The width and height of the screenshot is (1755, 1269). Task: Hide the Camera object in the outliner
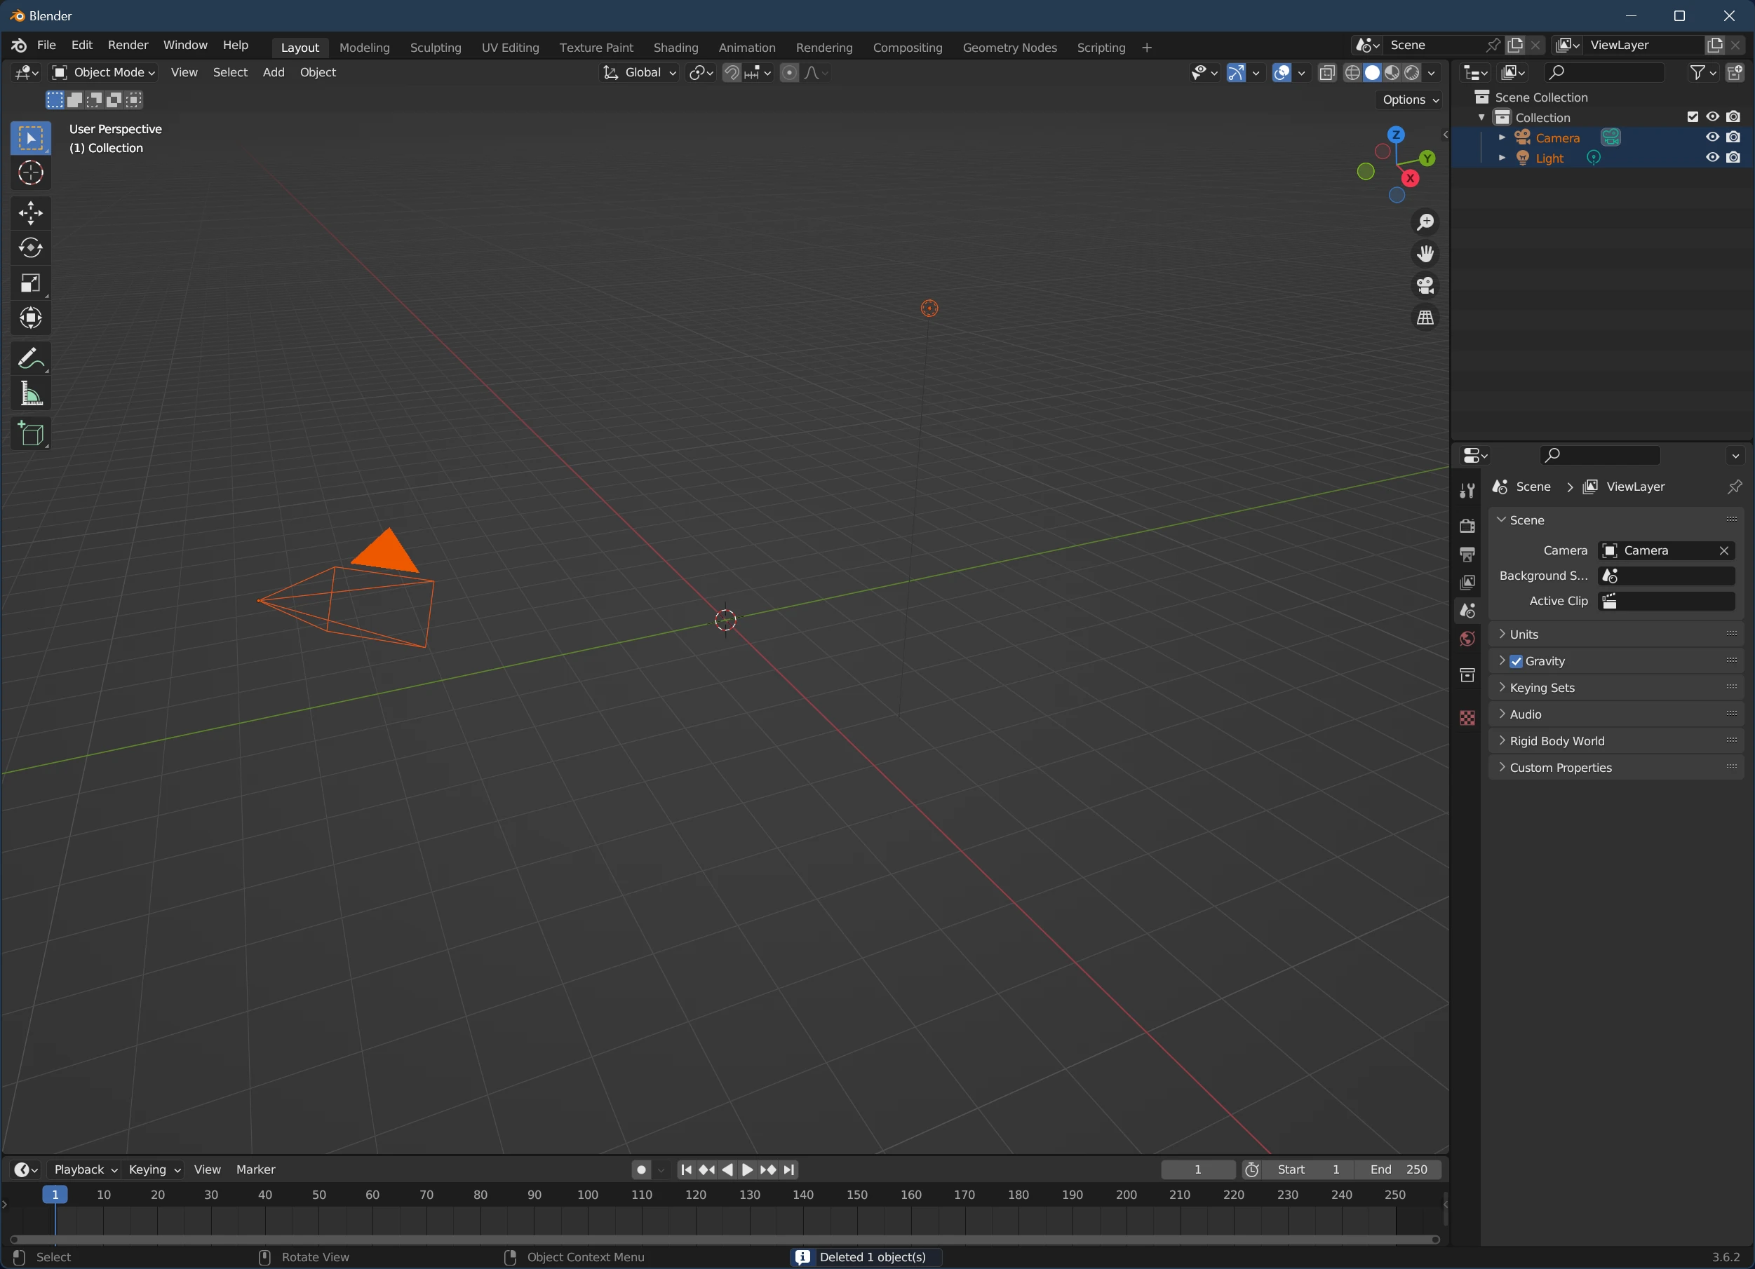[1712, 137]
